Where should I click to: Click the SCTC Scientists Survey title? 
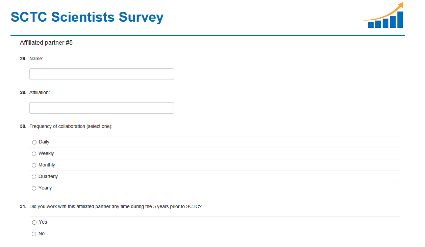point(87,17)
